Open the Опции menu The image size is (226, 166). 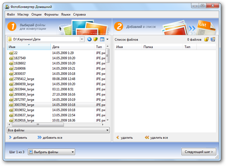click(36, 14)
